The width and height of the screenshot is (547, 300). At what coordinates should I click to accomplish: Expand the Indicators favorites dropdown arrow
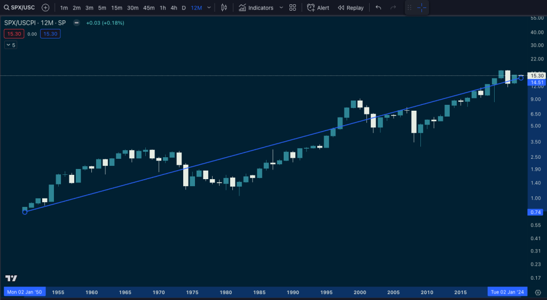pos(281,7)
